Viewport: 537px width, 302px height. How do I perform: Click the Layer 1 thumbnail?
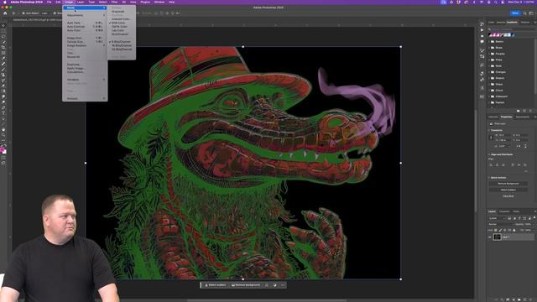pyautogui.click(x=498, y=237)
